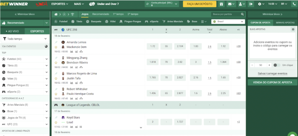Screen dimensions: 298x136
Task: Click the globe icon next to 134 eventos
Action: pos(46,46)
